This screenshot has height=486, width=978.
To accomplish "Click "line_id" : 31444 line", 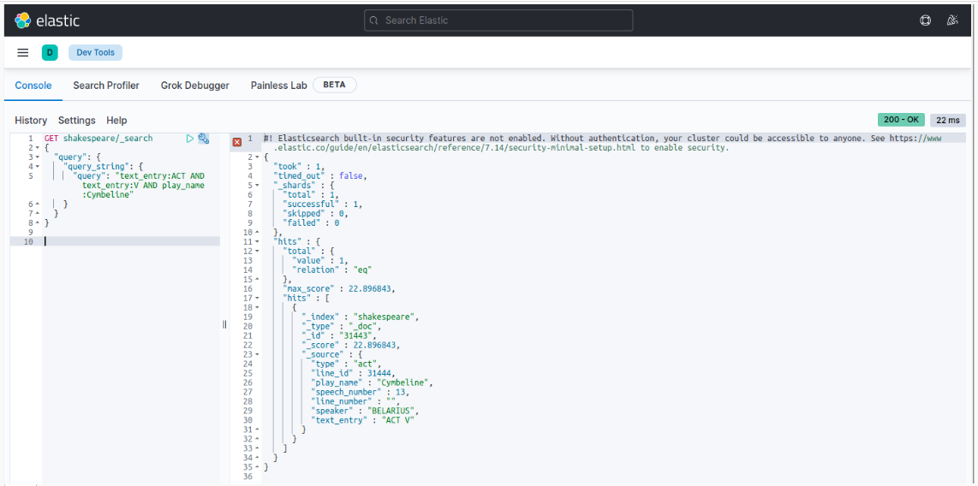I will (353, 373).
